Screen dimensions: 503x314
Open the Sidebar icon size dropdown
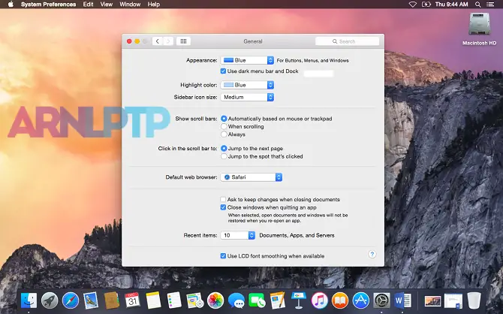click(x=248, y=97)
